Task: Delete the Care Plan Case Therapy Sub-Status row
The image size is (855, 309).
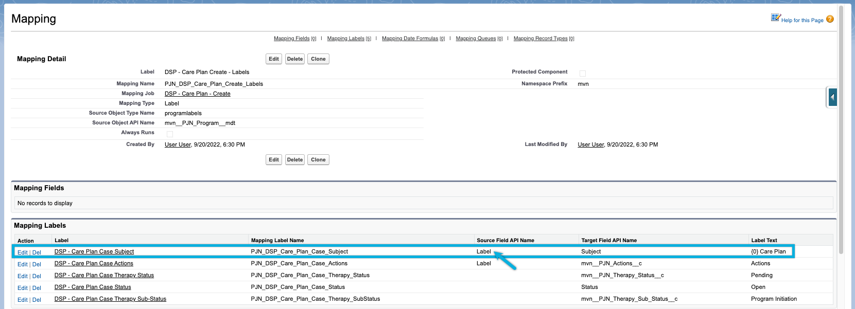Action: [x=37, y=300]
